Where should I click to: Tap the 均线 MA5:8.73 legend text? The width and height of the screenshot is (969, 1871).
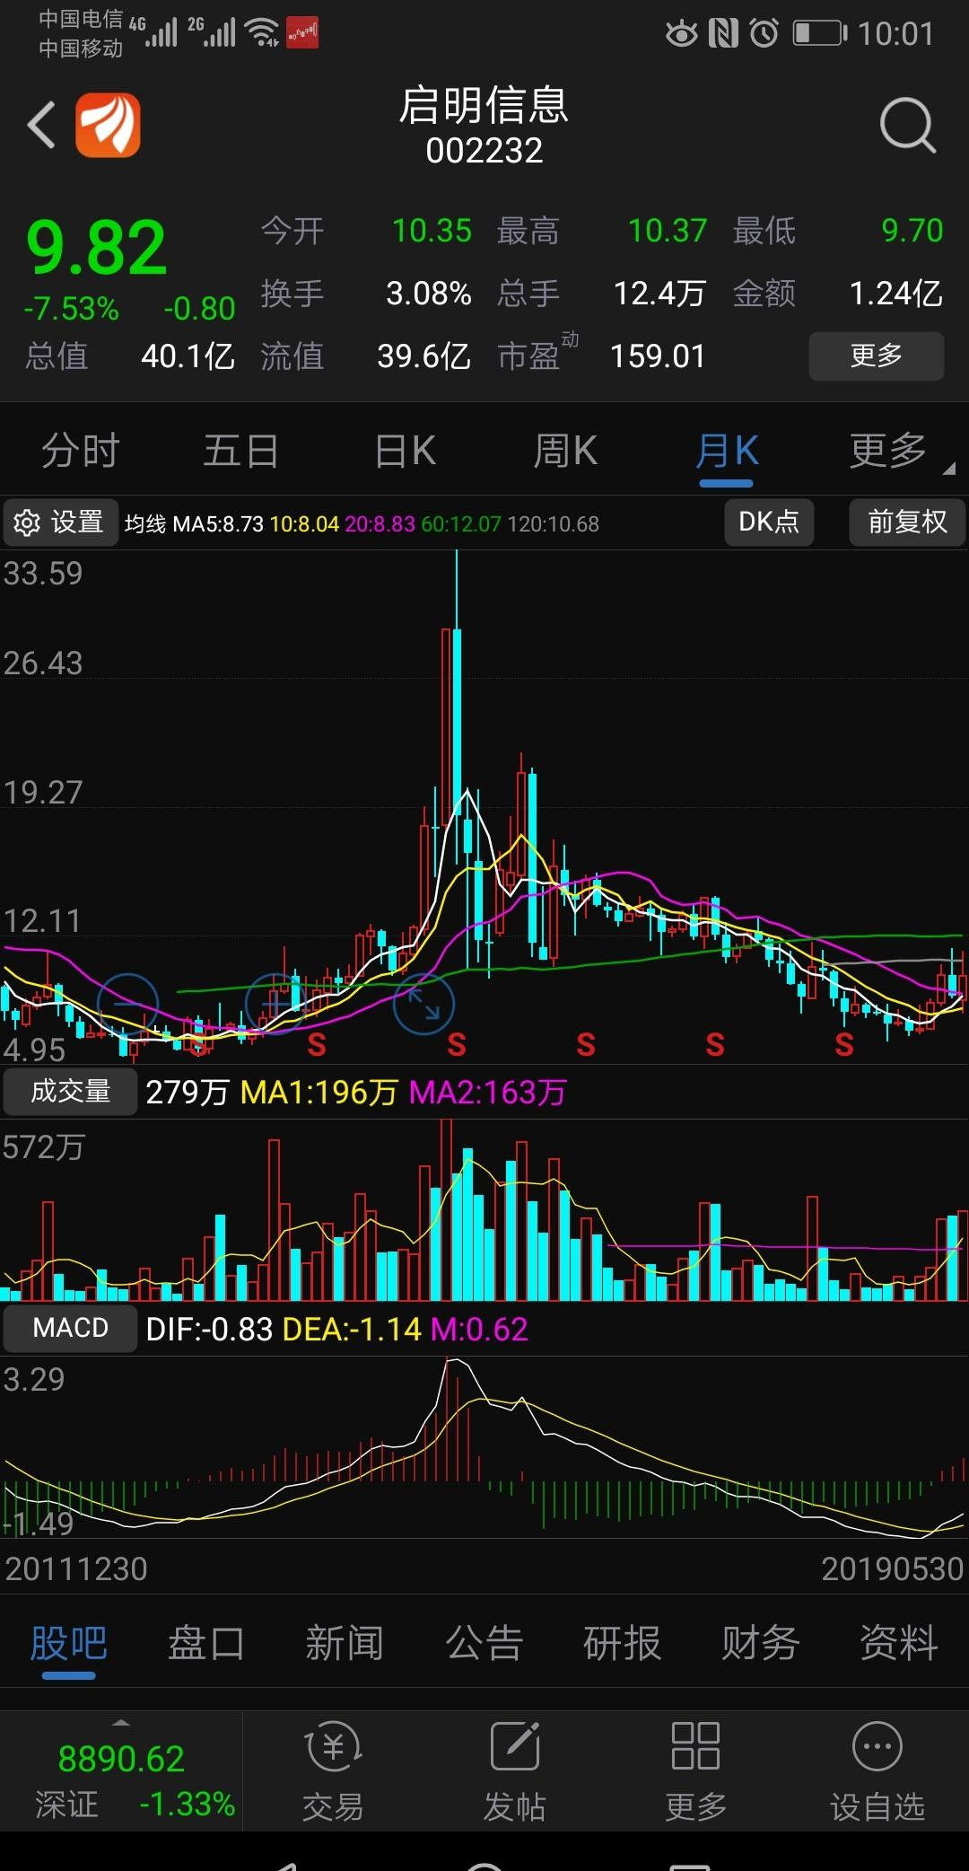tap(194, 524)
